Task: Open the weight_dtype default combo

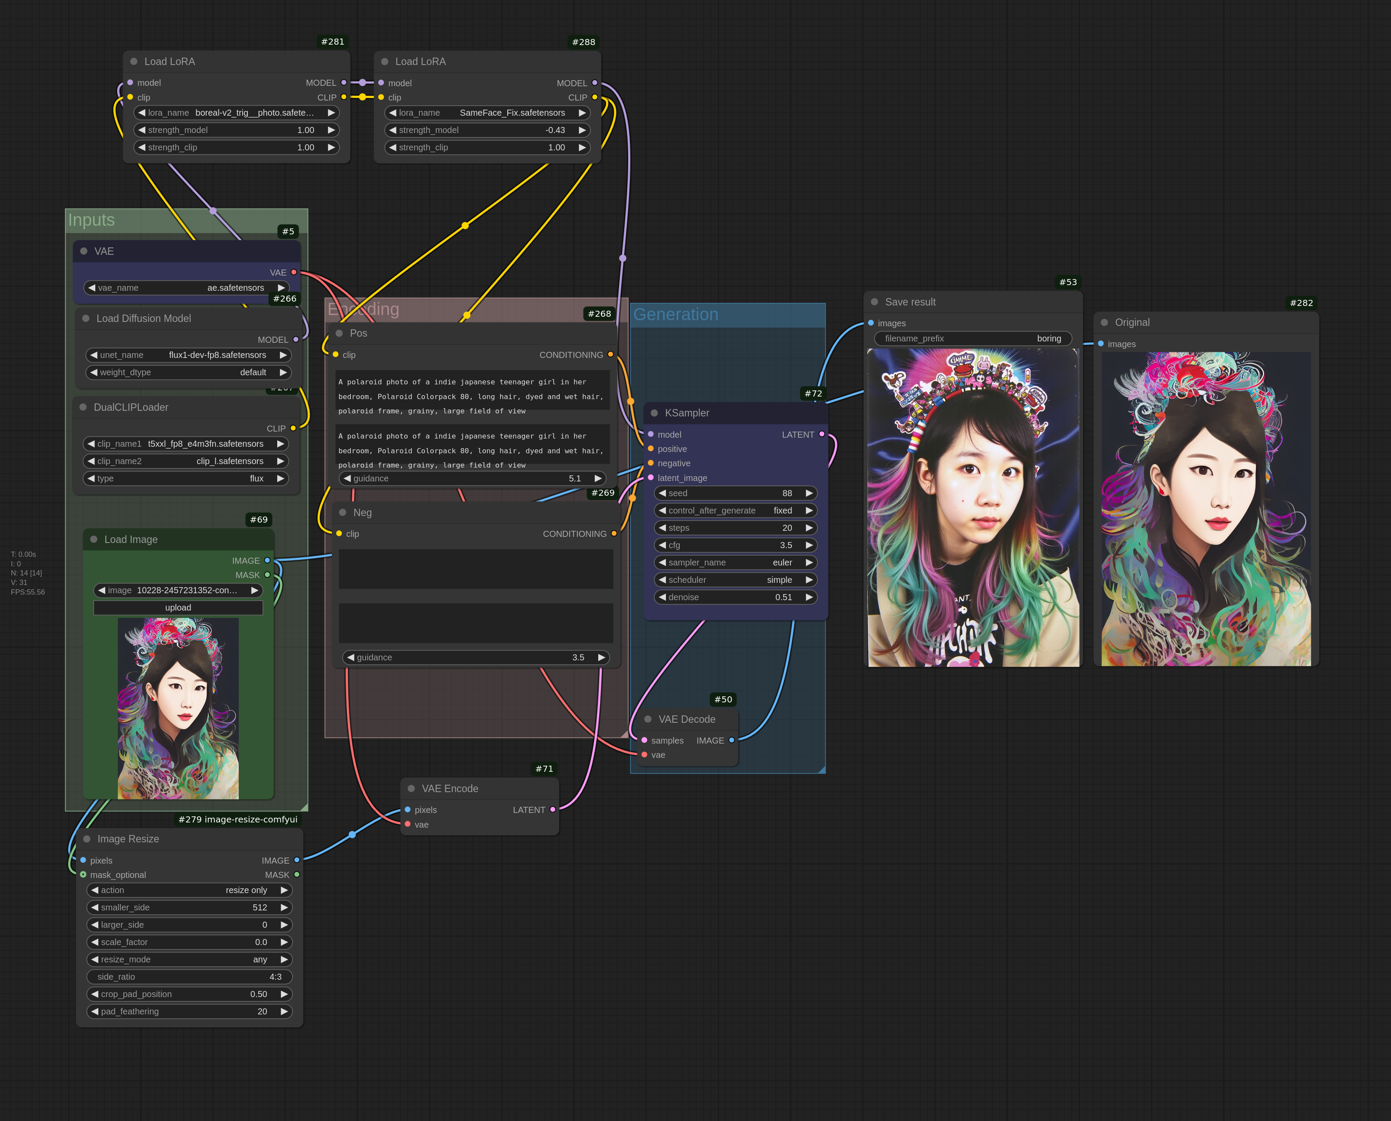Action: pos(188,373)
